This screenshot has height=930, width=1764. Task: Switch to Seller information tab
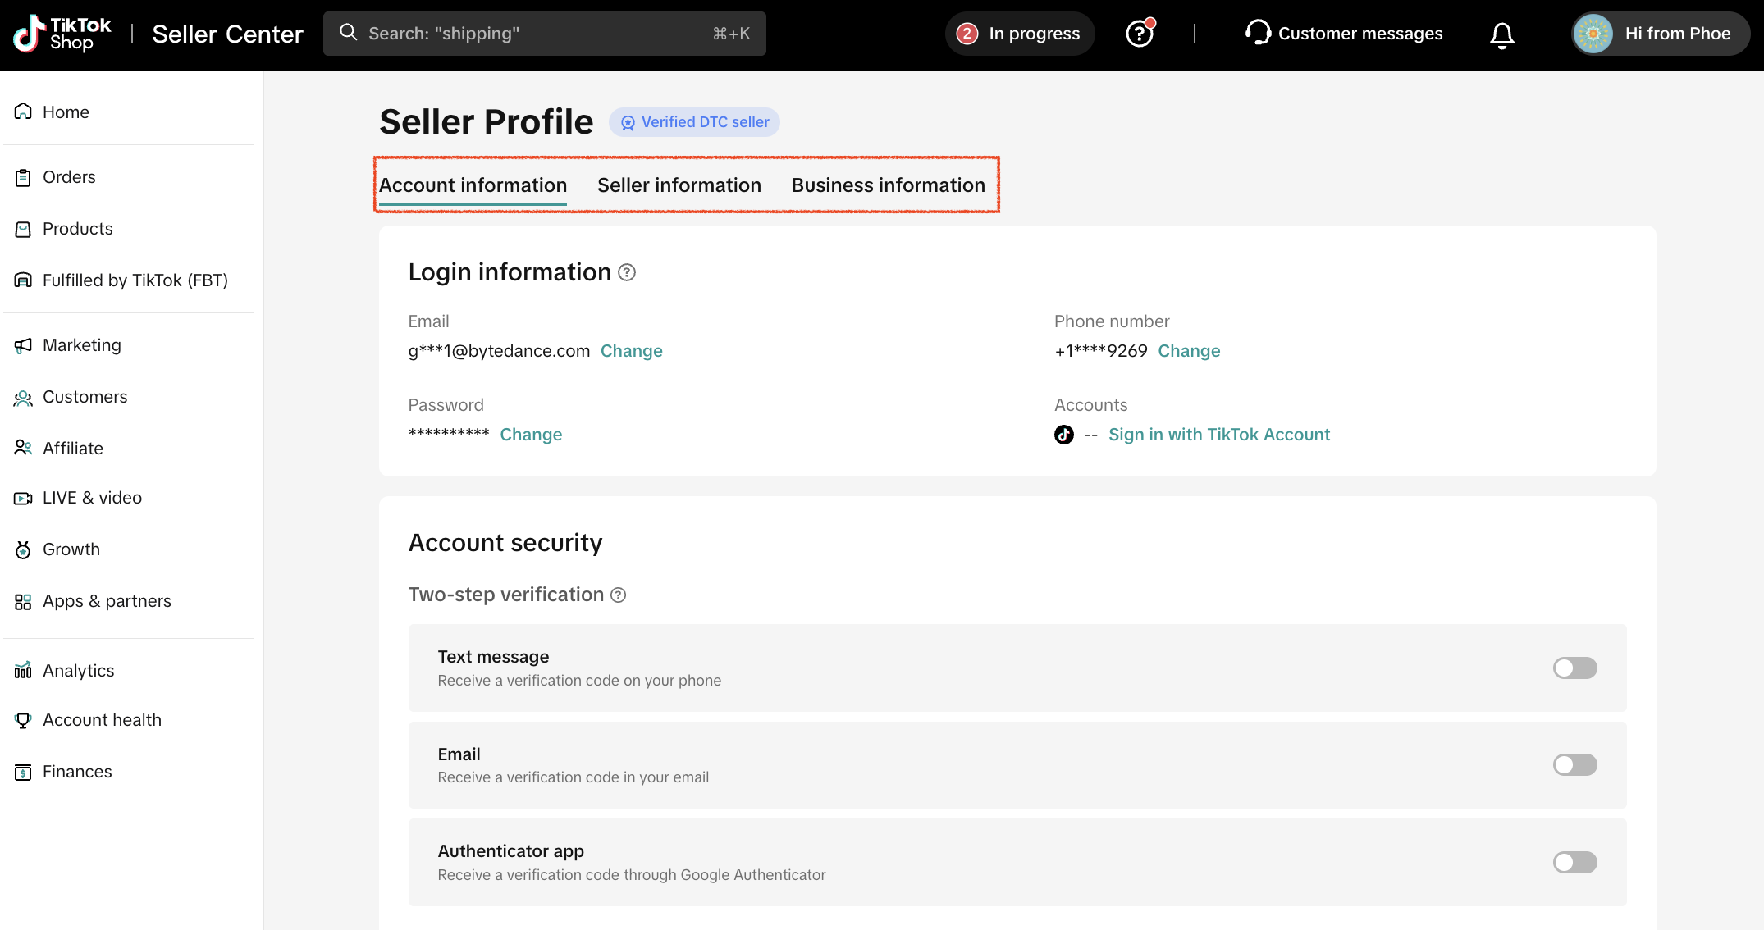(x=679, y=185)
